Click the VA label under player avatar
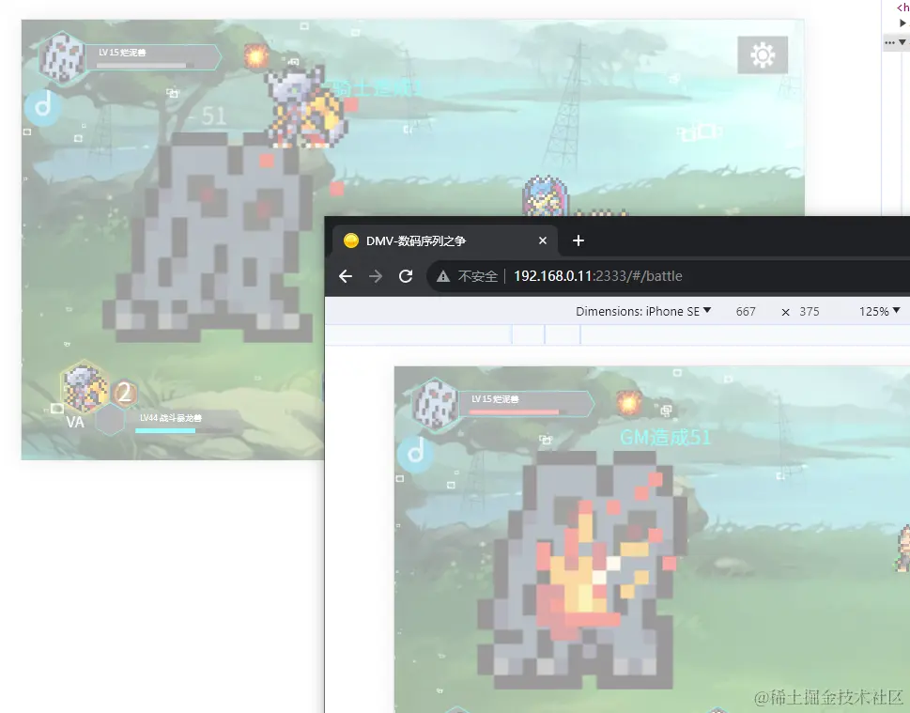Screen dimensions: 910x713 pyautogui.click(x=75, y=422)
